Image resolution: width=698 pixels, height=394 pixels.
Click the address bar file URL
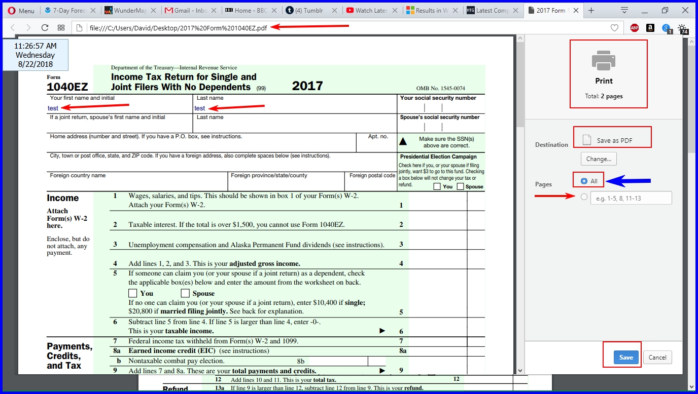(x=178, y=28)
